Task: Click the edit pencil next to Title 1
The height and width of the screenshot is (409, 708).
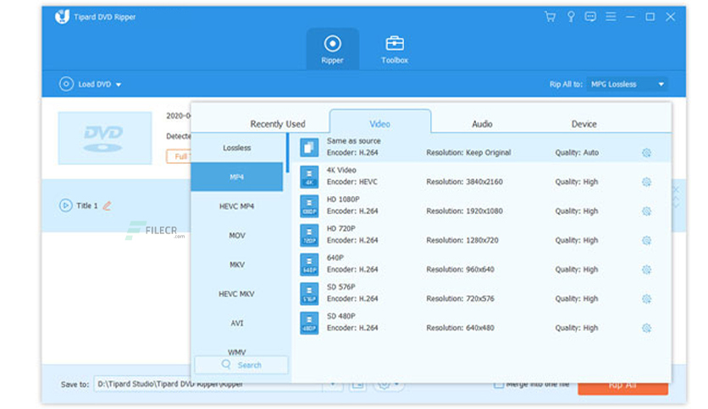Action: coord(107,206)
